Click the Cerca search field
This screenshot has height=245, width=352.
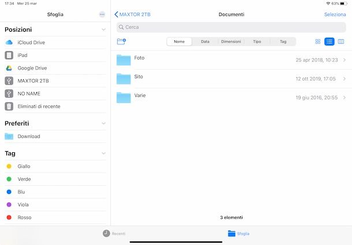coord(231,27)
